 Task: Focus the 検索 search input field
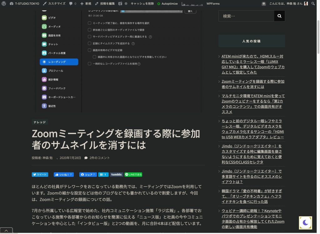pyautogui.click(x=246, y=16)
